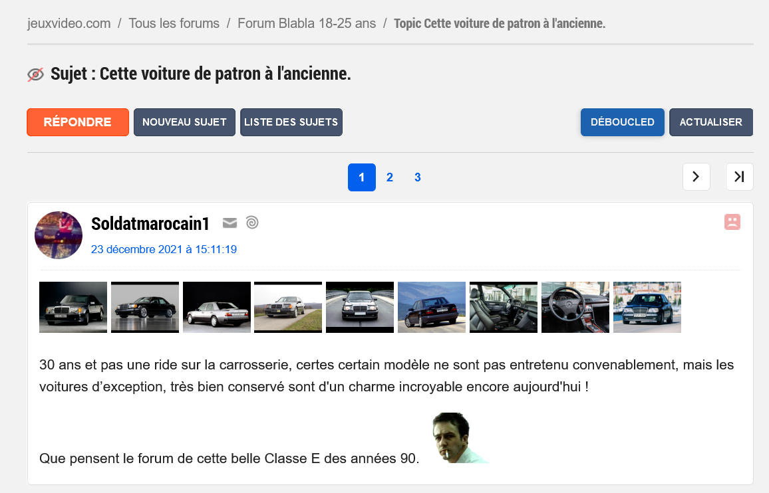The width and height of the screenshot is (769, 493).
Task: Open Soldatmarocain1's avatar picture
Action: click(59, 235)
